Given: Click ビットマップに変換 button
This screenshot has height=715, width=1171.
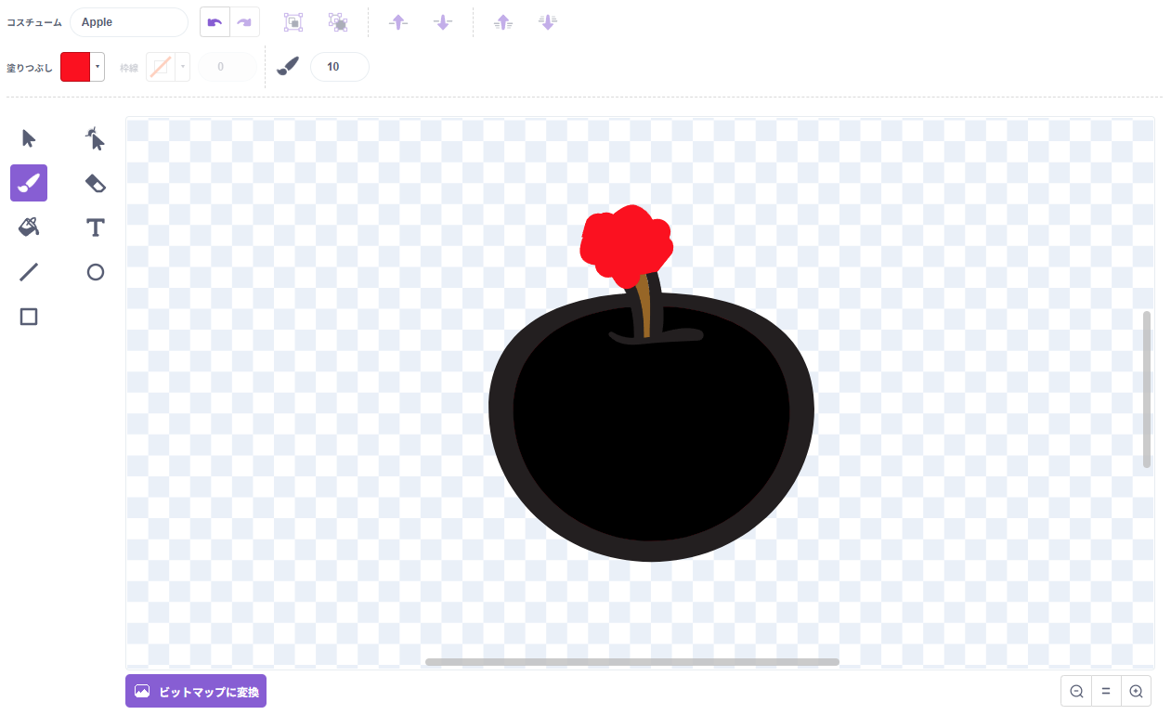Looking at the screenshot, I should click(196, 691).
